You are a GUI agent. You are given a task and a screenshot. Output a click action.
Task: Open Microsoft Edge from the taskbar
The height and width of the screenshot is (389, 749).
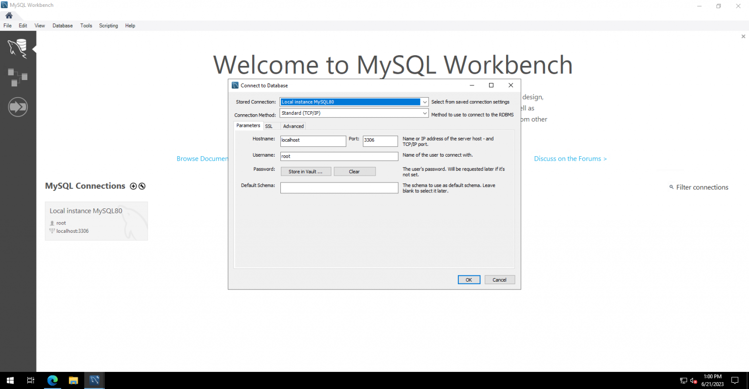(x=53, y=380)
